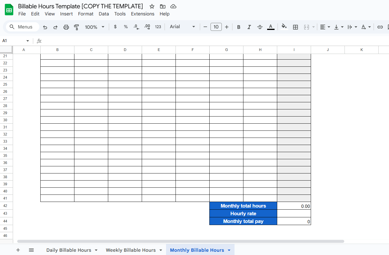Screen dimensions: 389x255
Task: Decrease decimal places
Action: click(x=136, y=27)
